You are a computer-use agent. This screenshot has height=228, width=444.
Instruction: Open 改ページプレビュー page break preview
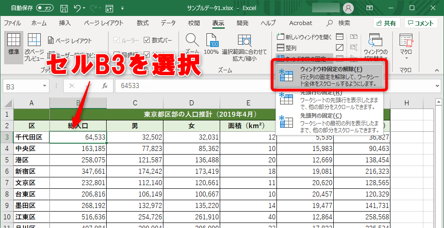[35, 42]
